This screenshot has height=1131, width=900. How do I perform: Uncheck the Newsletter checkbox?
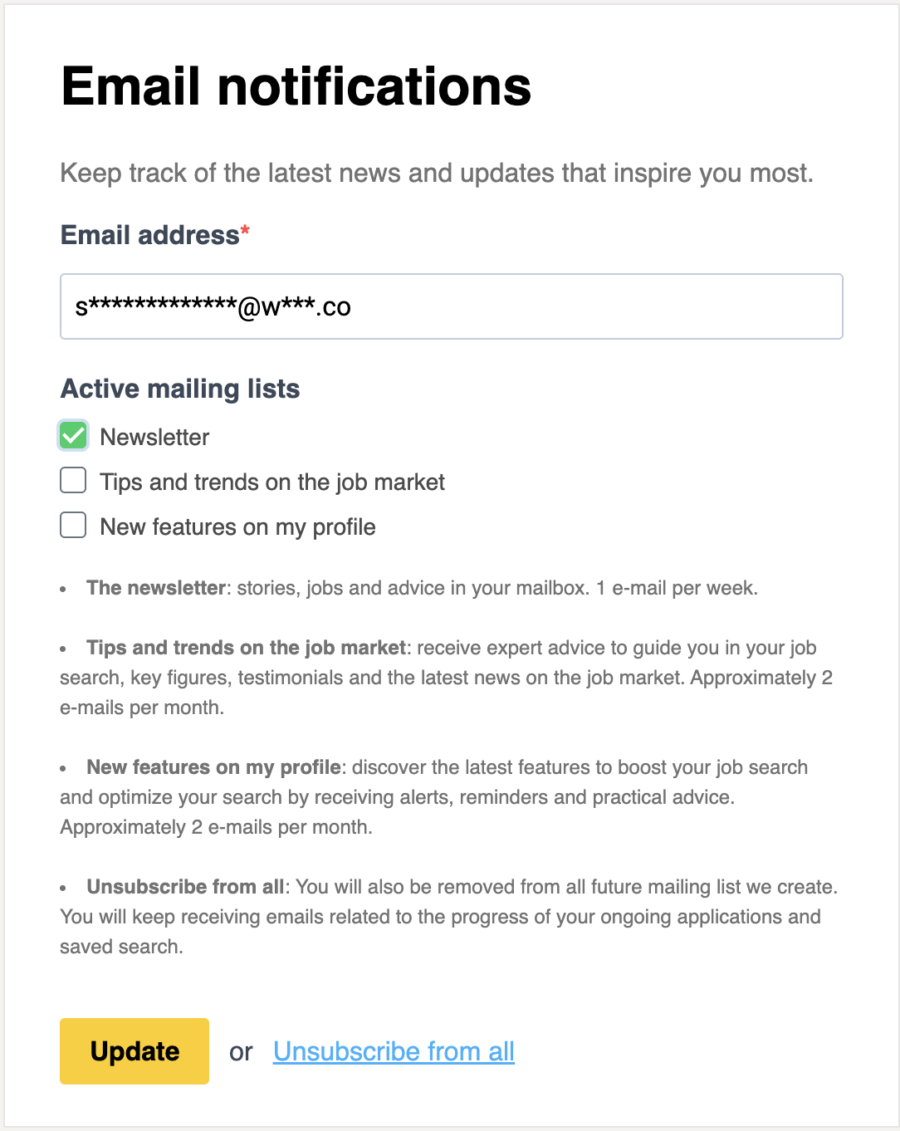(x=73, y=436)
